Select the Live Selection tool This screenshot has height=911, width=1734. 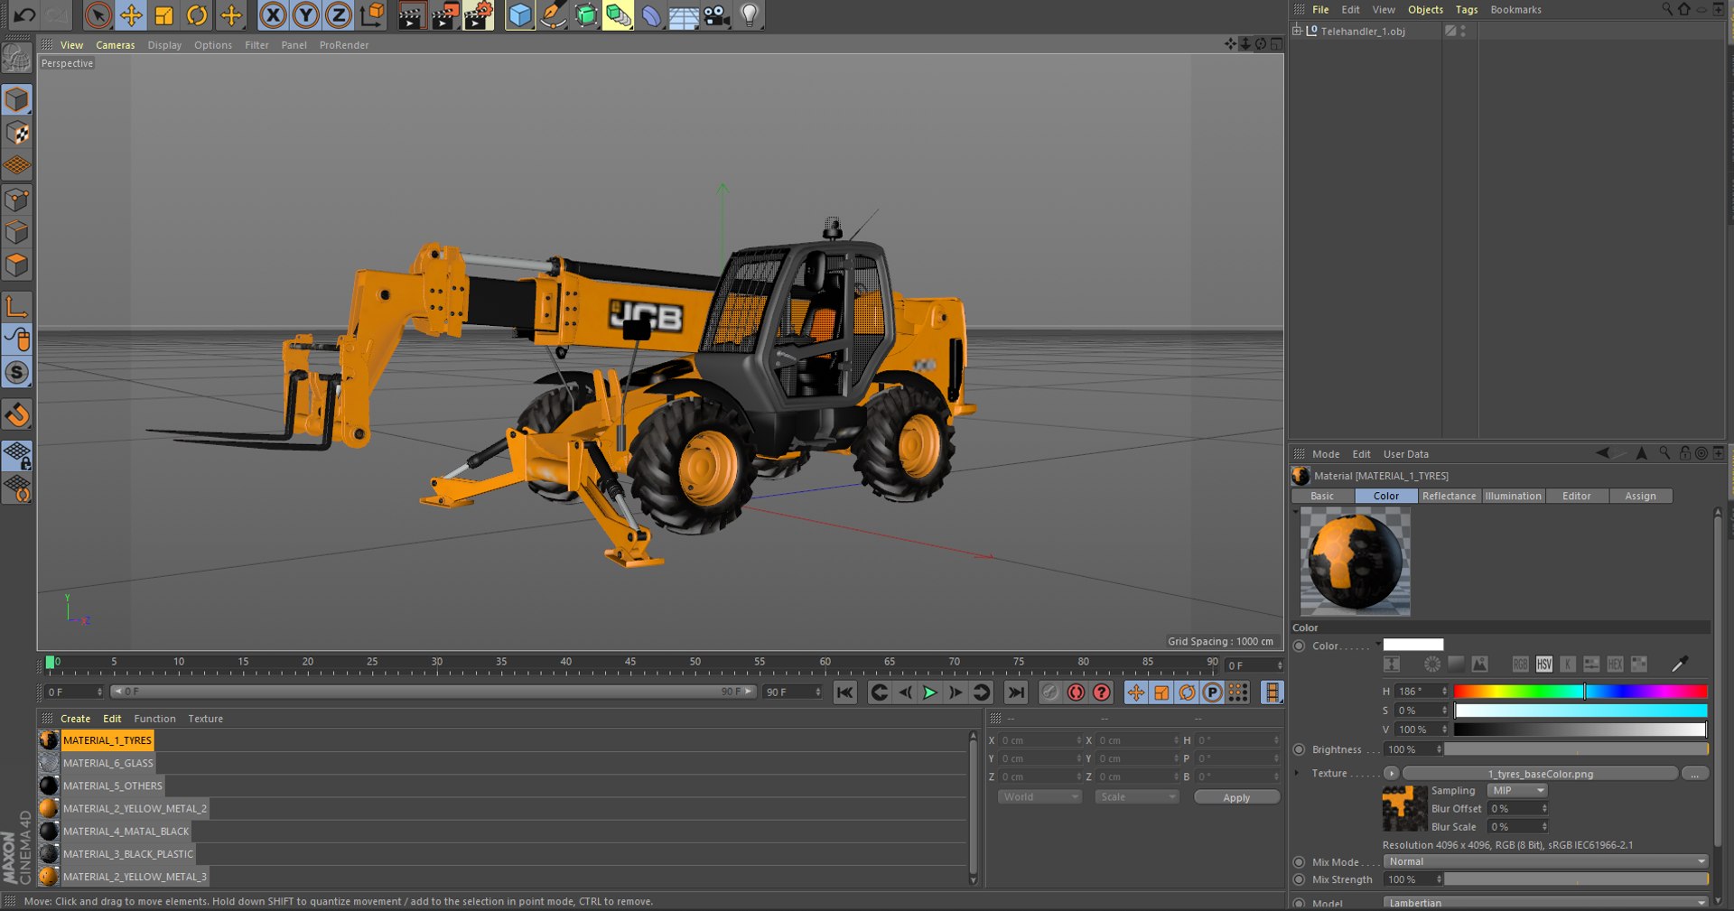point(98,14)
